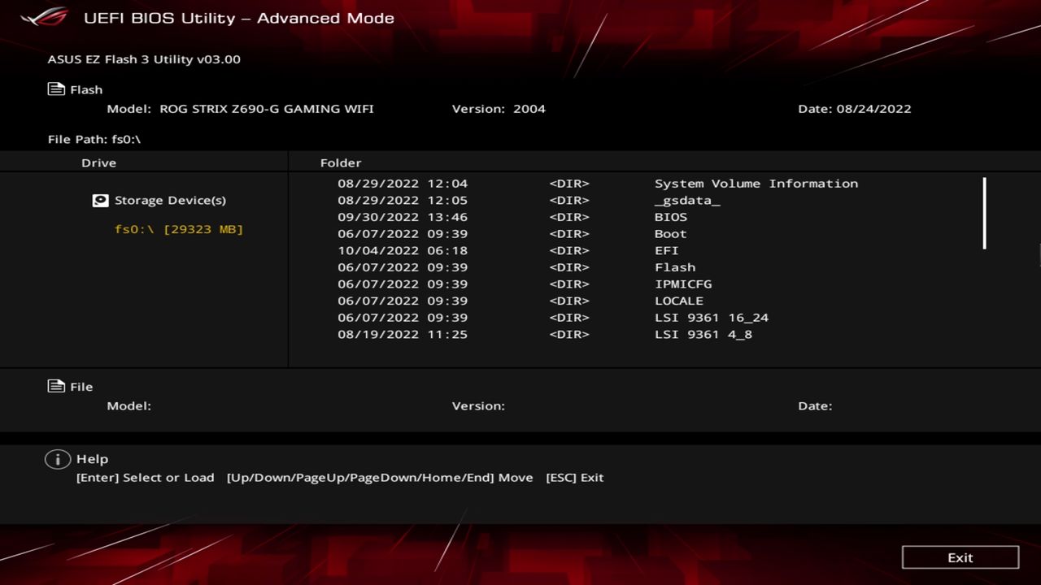Image resolution: width=1041 pixels, height=585 pixels.
Task: Click the Drive column header
Action: tap(98, 162)
